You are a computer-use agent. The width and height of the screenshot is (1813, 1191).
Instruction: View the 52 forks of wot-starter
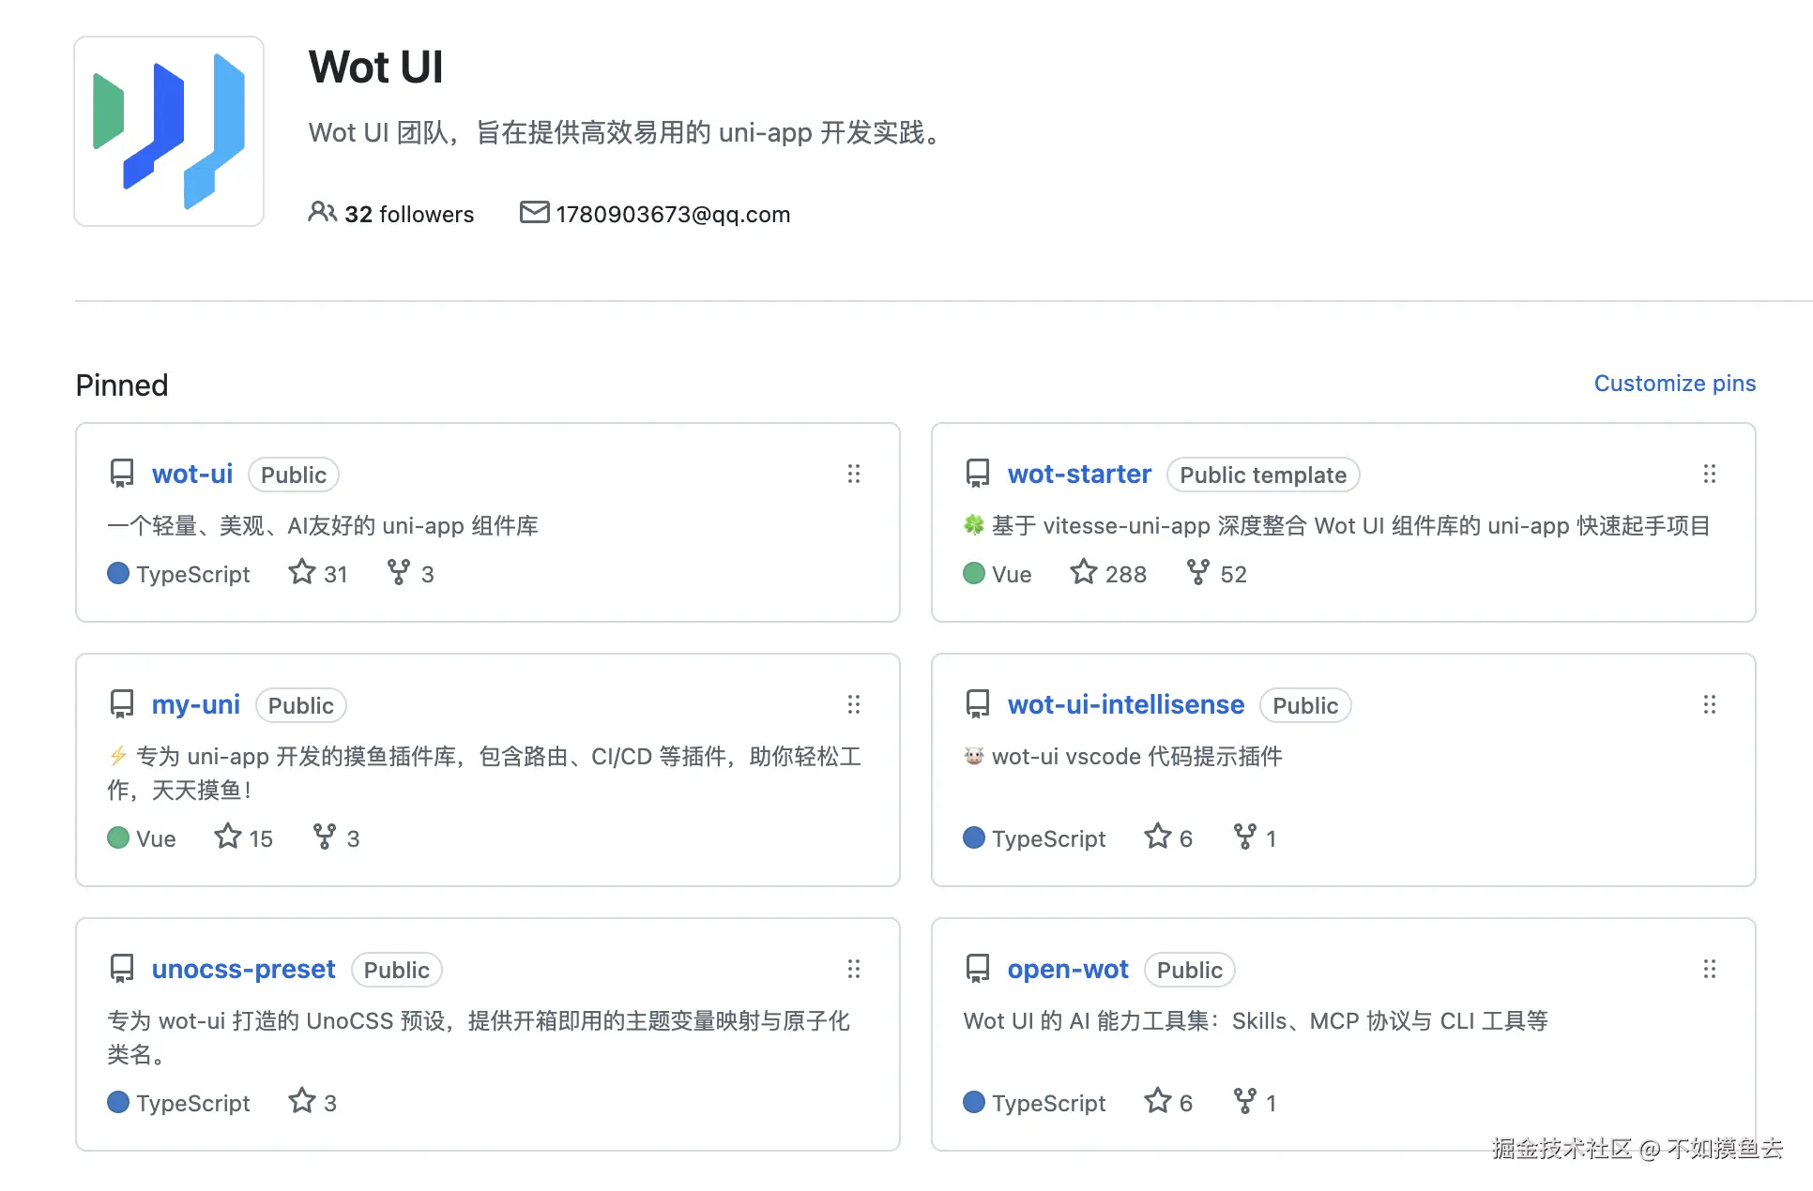pos(1217,573)
